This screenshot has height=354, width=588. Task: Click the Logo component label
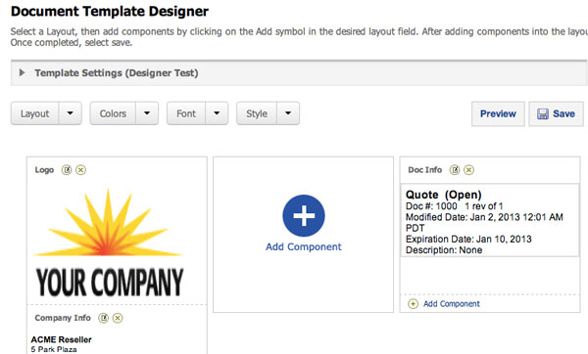click(x=44, y=170)
